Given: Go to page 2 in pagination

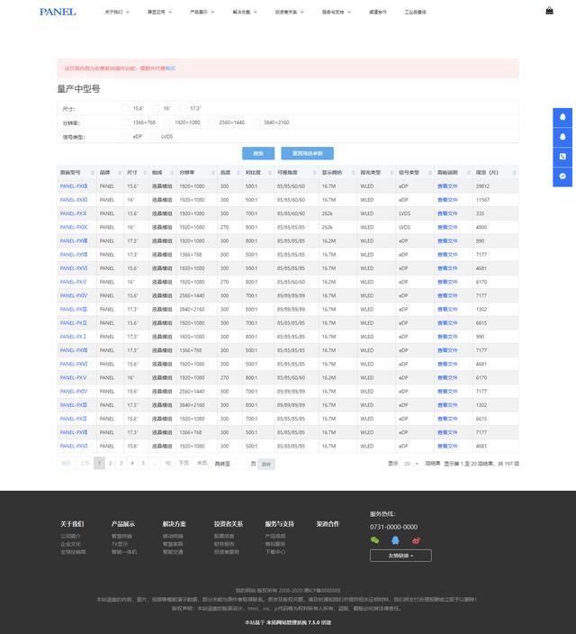Looking at the screenshot, I should point(111,463).
